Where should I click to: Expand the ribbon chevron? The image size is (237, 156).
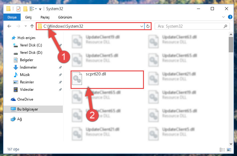(x=223, y=17)
